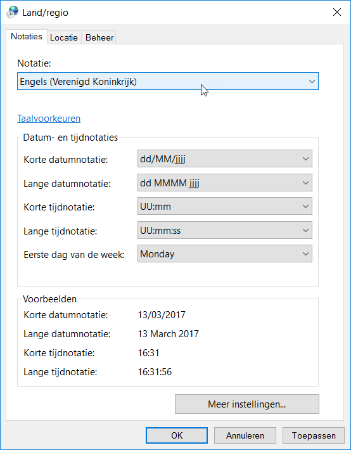The image size is (351, 450).
Task: Expand the Korte datumnotatie dropdown
Action: point(225,158)
